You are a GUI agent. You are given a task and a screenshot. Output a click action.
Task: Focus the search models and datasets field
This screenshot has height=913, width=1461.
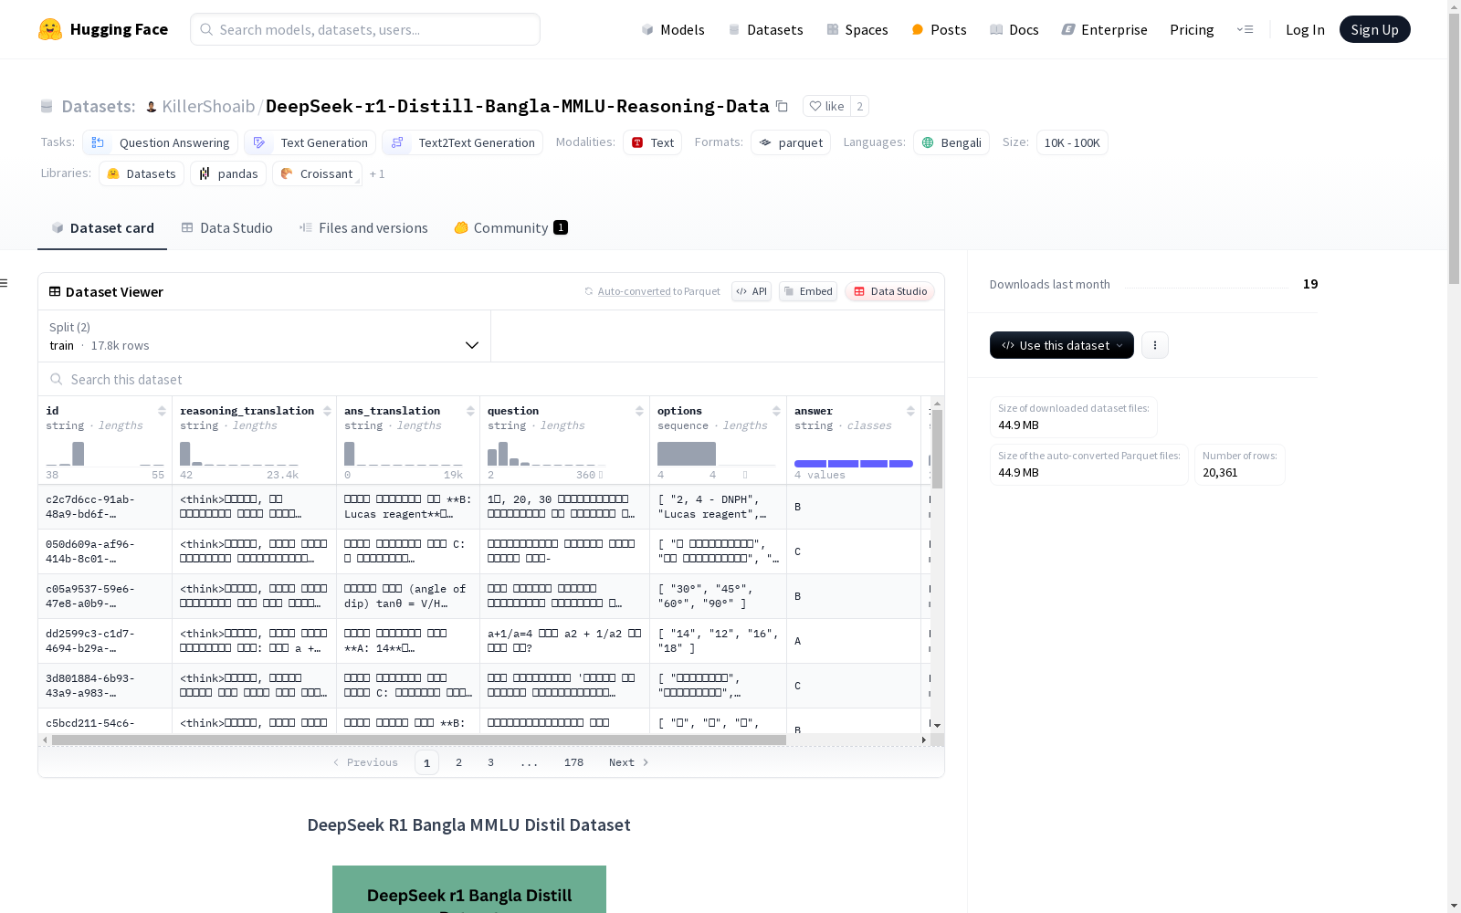365,29
